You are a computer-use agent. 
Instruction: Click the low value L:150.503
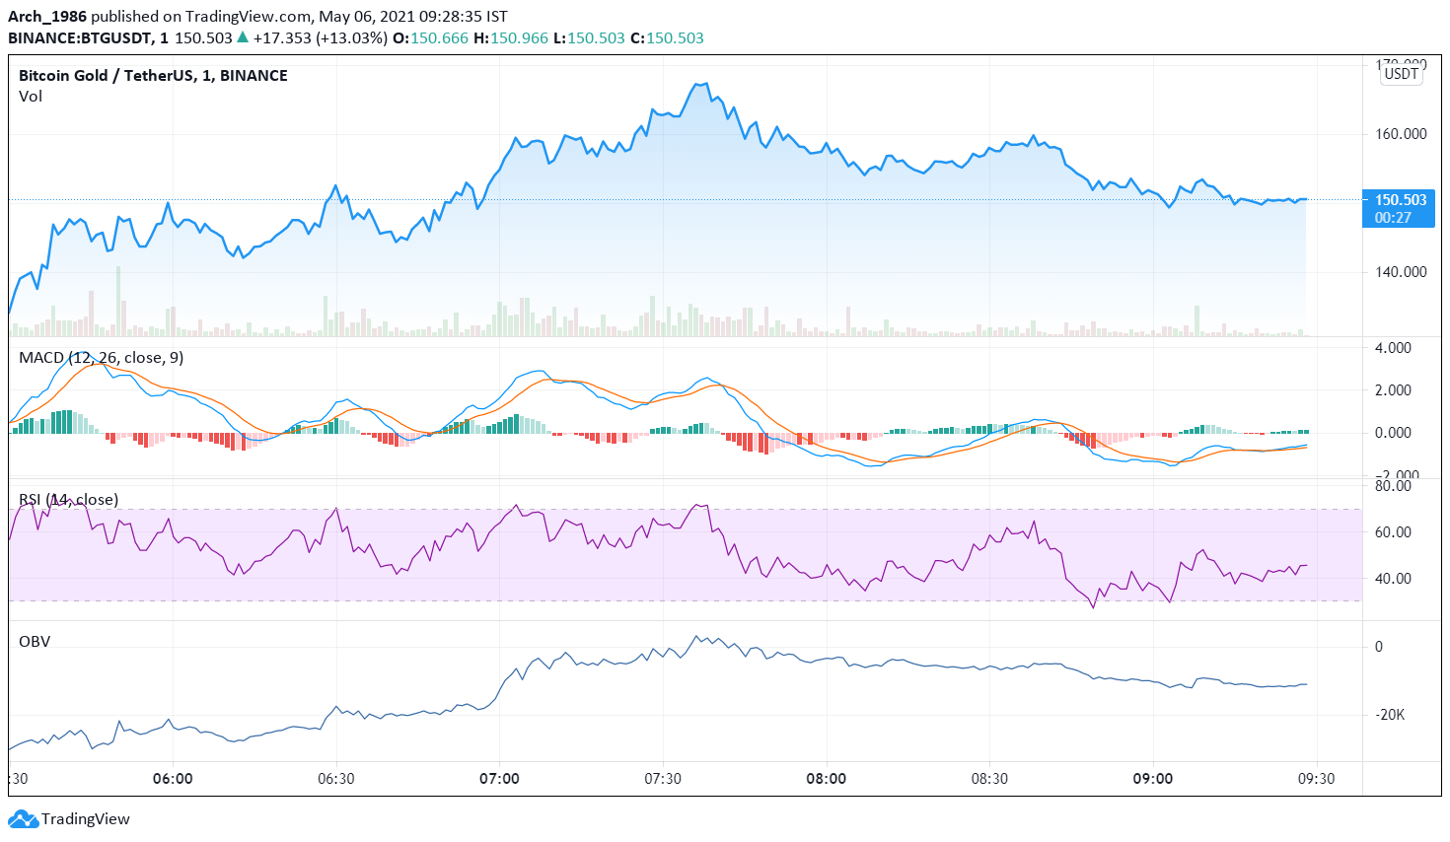click(589, 38)
